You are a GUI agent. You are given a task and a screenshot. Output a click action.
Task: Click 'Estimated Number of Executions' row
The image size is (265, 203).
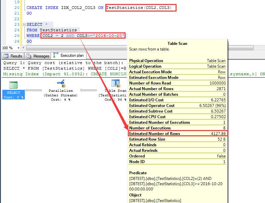[178, 122]
